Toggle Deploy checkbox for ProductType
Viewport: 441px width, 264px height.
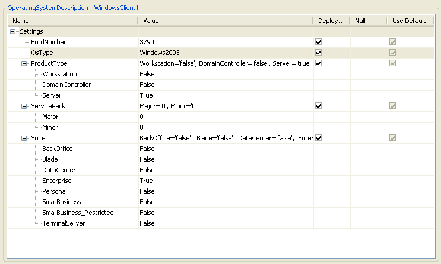pos(319,63)
